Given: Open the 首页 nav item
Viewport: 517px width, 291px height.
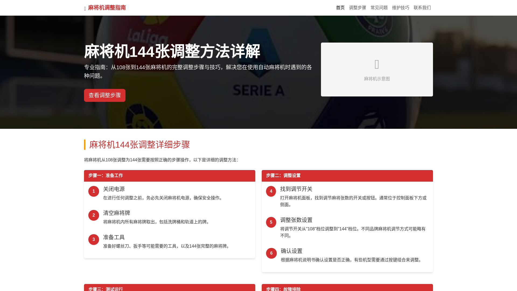Looking at the screenshot, I should pyautogui.click(x=340, y=8).
